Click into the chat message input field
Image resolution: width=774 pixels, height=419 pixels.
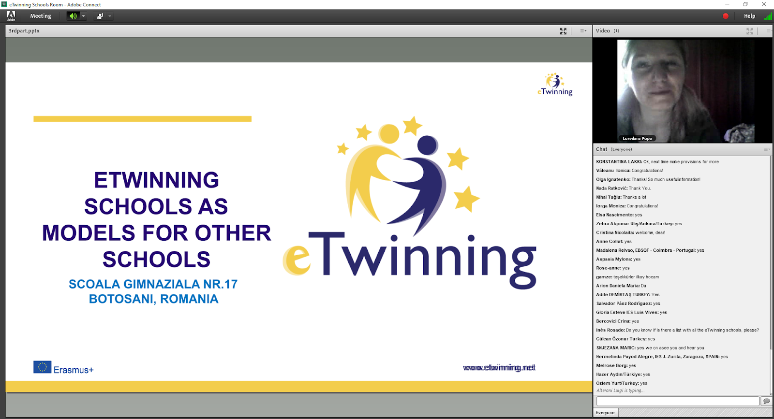pyautogui.click(x=678, y=401)
